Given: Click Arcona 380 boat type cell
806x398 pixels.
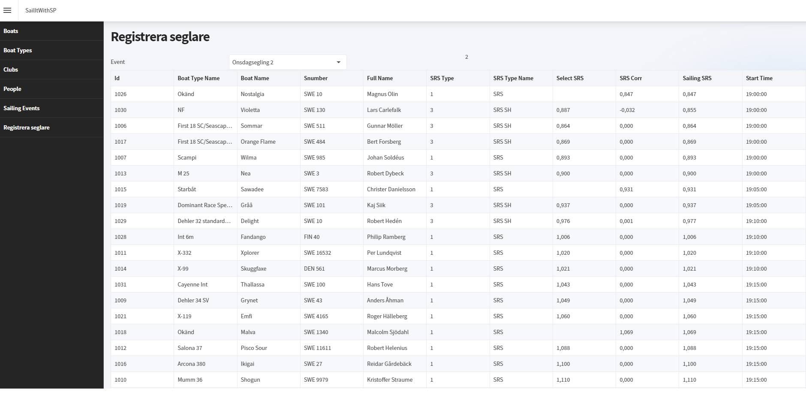Looking at the screenshot, I should [x=205, y=364].
